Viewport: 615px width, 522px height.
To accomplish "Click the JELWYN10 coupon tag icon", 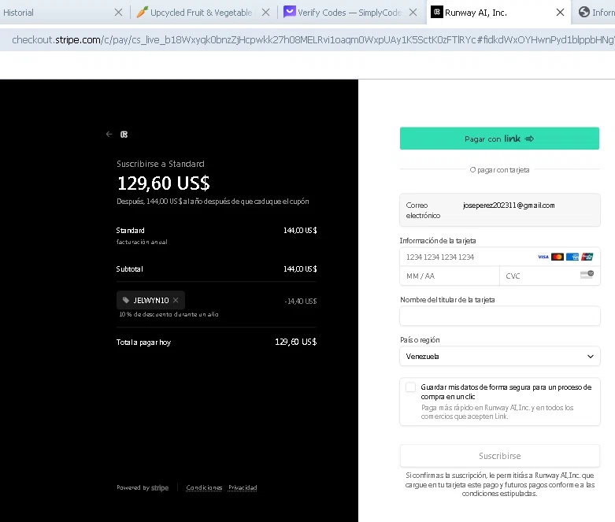I will [x=126, y=300].
